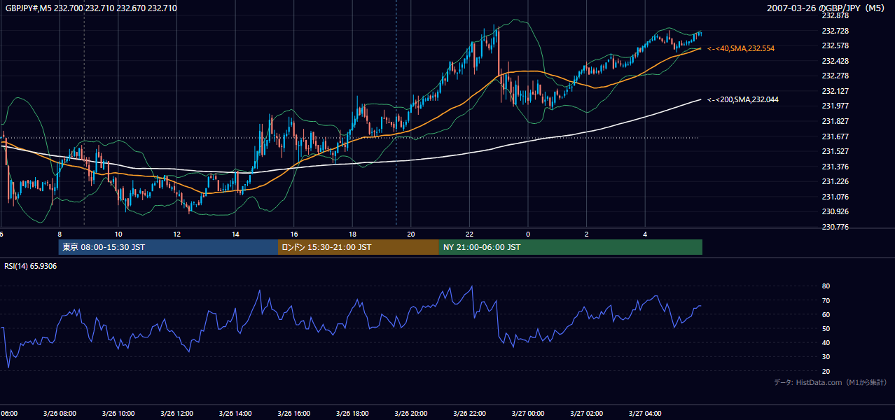
Task: Click hour tick 8 under the price chart
Action: coord(60,234)
